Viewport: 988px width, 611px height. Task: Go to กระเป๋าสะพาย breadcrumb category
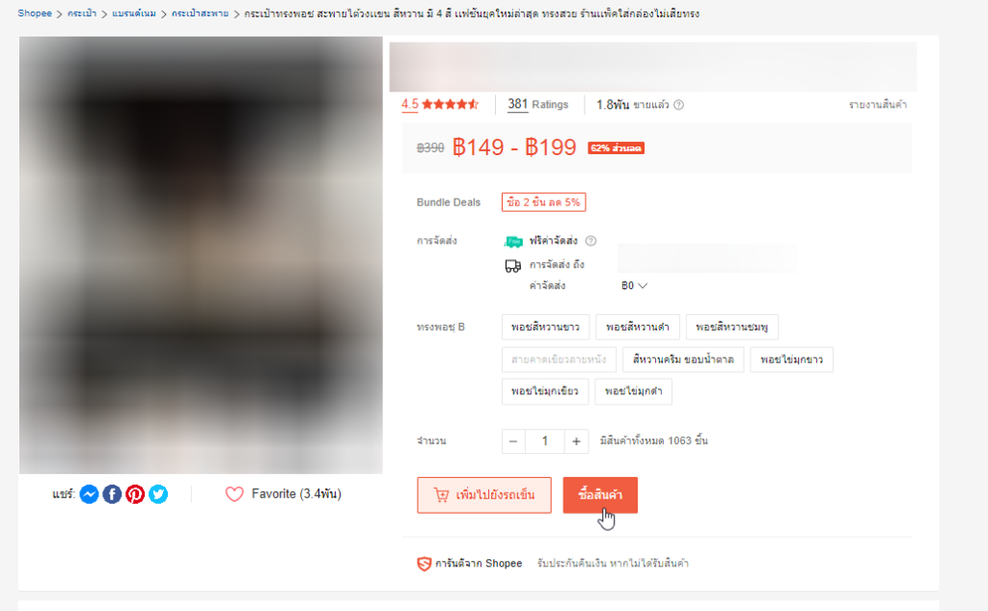point(200,13)
